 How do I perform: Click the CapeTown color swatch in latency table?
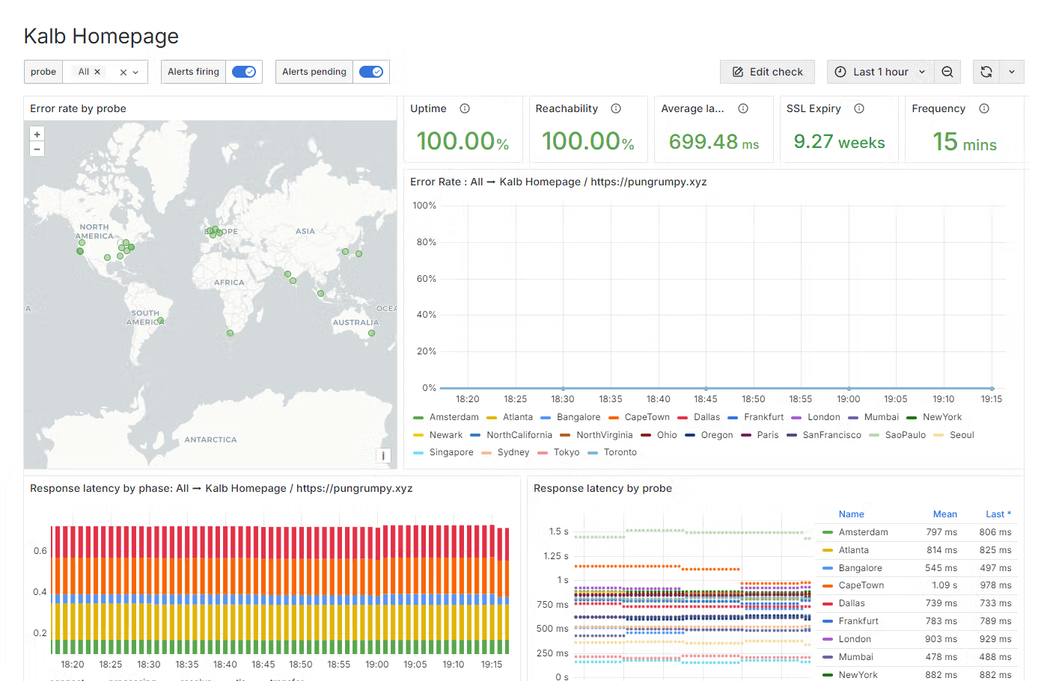pyautogui.click(x=828, y=585)
